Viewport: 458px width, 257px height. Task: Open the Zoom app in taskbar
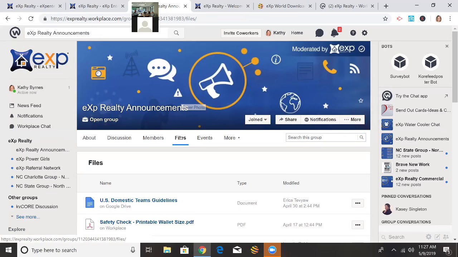[x=272, y=250]
